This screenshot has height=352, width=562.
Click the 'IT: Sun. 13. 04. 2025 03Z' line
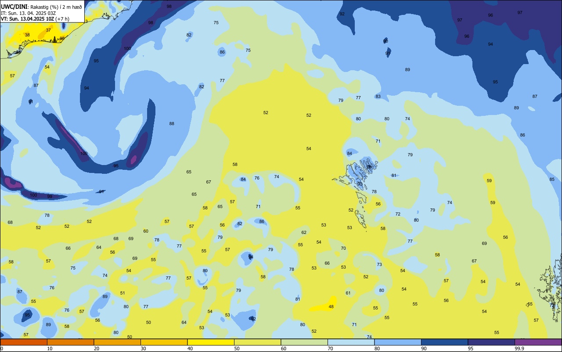pos(28,13)
